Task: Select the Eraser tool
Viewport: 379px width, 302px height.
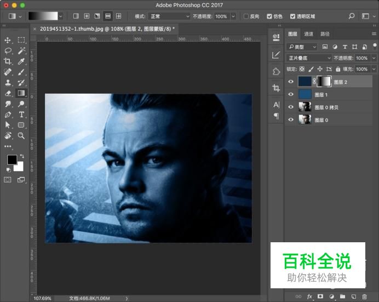Action: (8, 93)
